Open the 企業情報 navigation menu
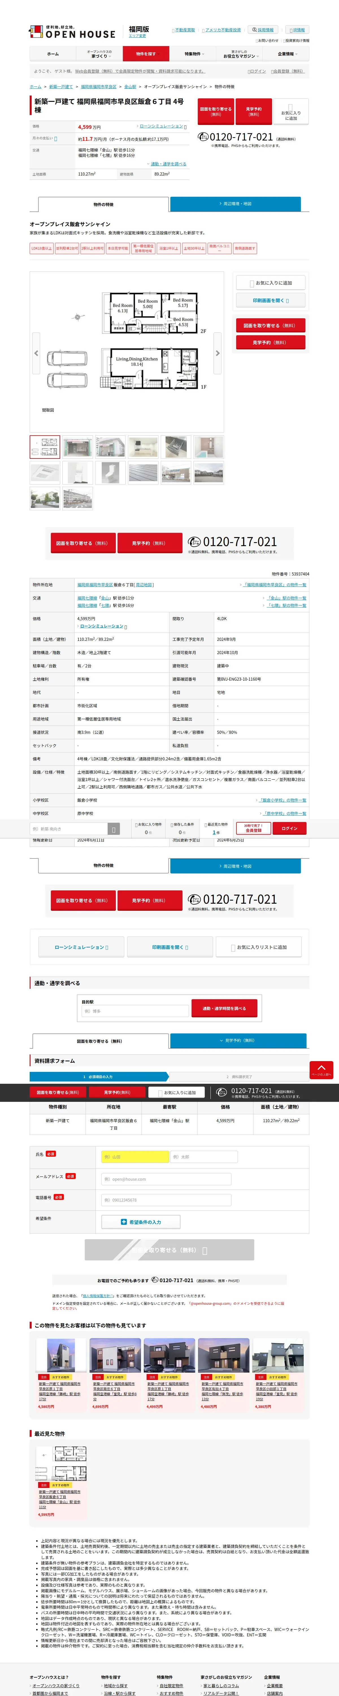 [286, 54]
